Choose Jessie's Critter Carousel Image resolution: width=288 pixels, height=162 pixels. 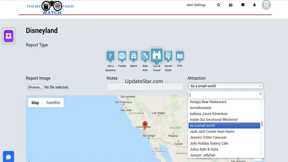point(224,137)
